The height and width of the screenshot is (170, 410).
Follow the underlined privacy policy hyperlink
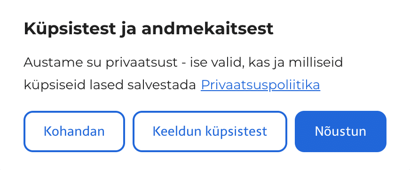[260, 85]
